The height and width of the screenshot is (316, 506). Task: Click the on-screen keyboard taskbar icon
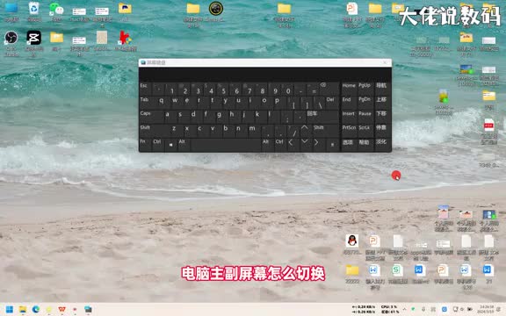tap(88, 310)
